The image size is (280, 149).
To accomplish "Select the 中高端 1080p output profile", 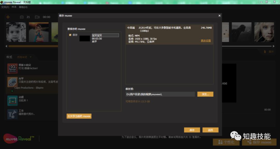I will (x=170, y=34).
